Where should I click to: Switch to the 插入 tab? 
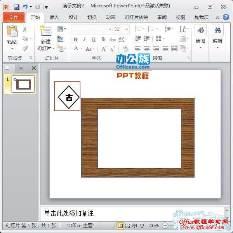(54, 17)
